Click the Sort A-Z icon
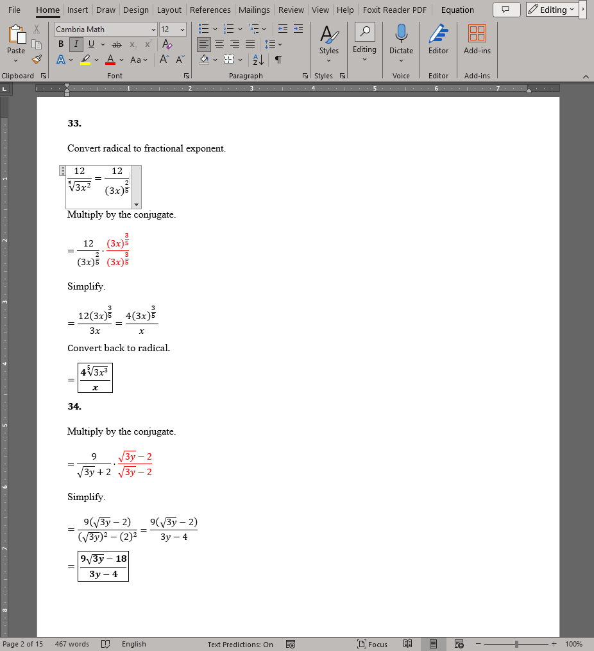 pyautogui.click(x=258, y=60)
